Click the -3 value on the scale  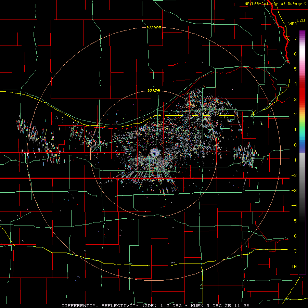click(294, 190)
